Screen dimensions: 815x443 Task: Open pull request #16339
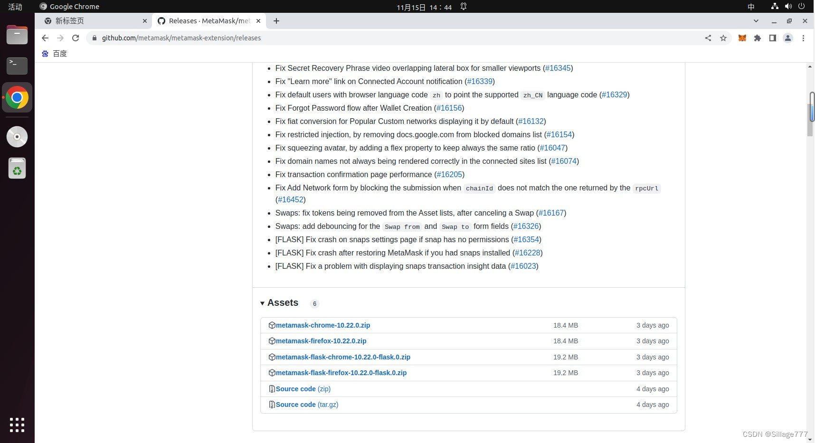point(480,82)
